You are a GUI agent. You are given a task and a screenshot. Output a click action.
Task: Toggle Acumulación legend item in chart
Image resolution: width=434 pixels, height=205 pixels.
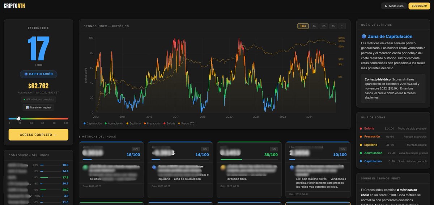pos(114,123)
